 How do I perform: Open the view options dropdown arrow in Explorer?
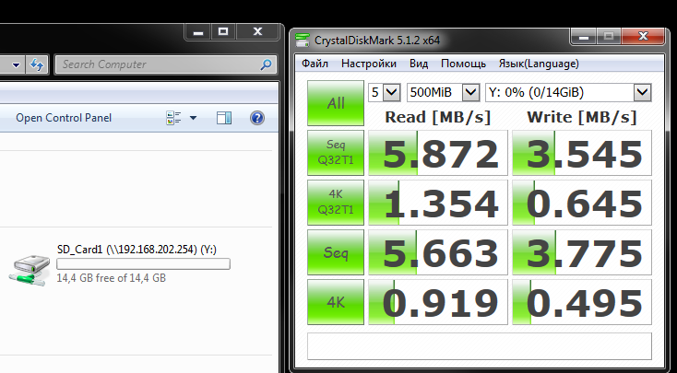(x=193, y=118)
